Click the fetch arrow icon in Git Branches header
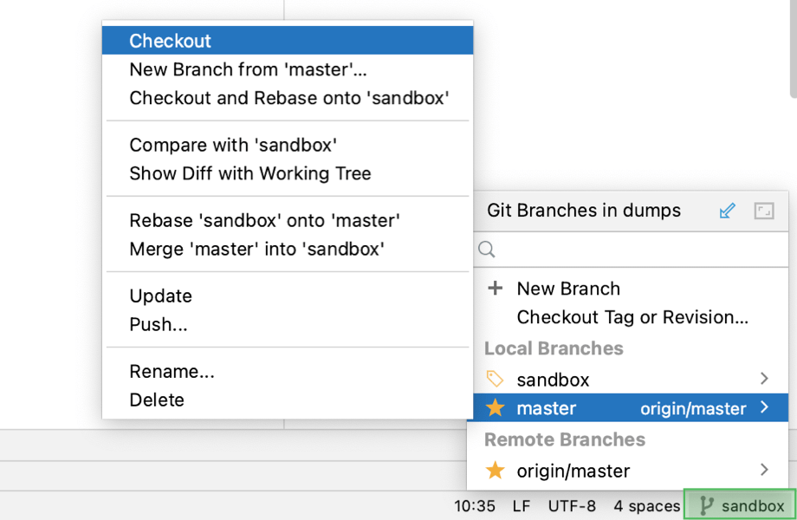 [728, 211]
